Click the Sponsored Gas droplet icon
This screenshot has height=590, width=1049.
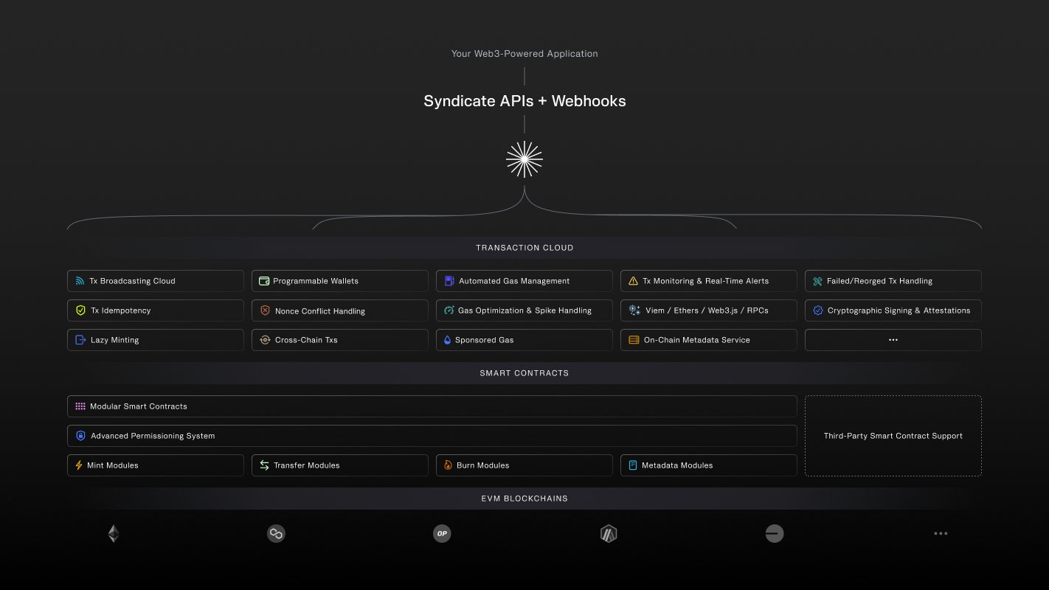point(447,340)
